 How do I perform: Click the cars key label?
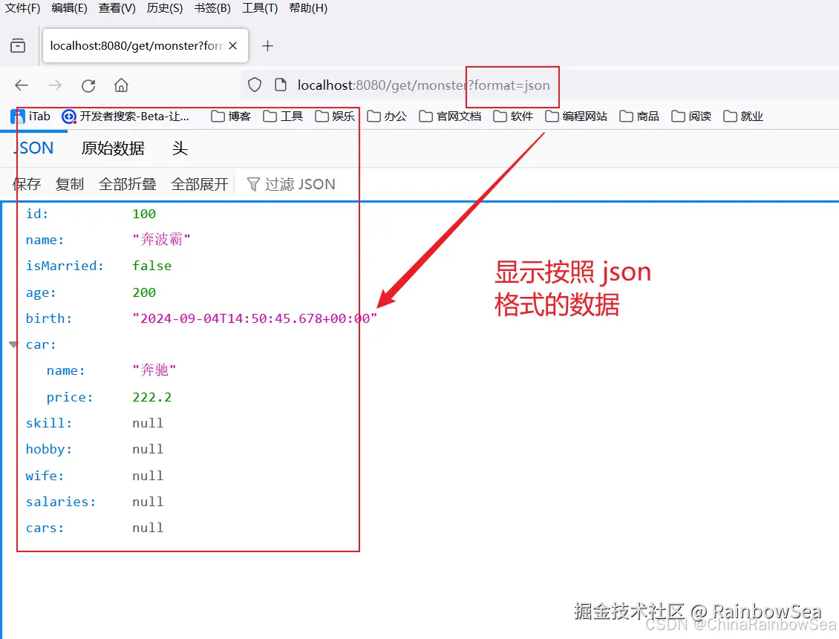coord(45,528)
